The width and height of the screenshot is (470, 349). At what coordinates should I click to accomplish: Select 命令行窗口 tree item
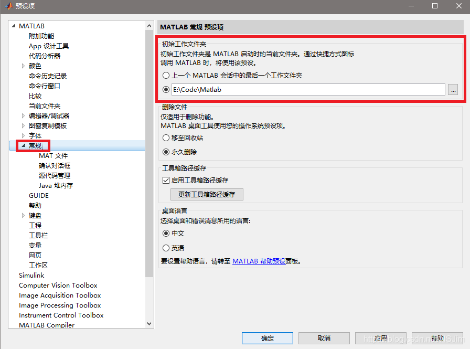(45, 86)
